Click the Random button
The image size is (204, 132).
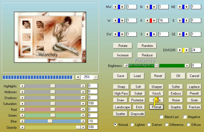[147, 46]
